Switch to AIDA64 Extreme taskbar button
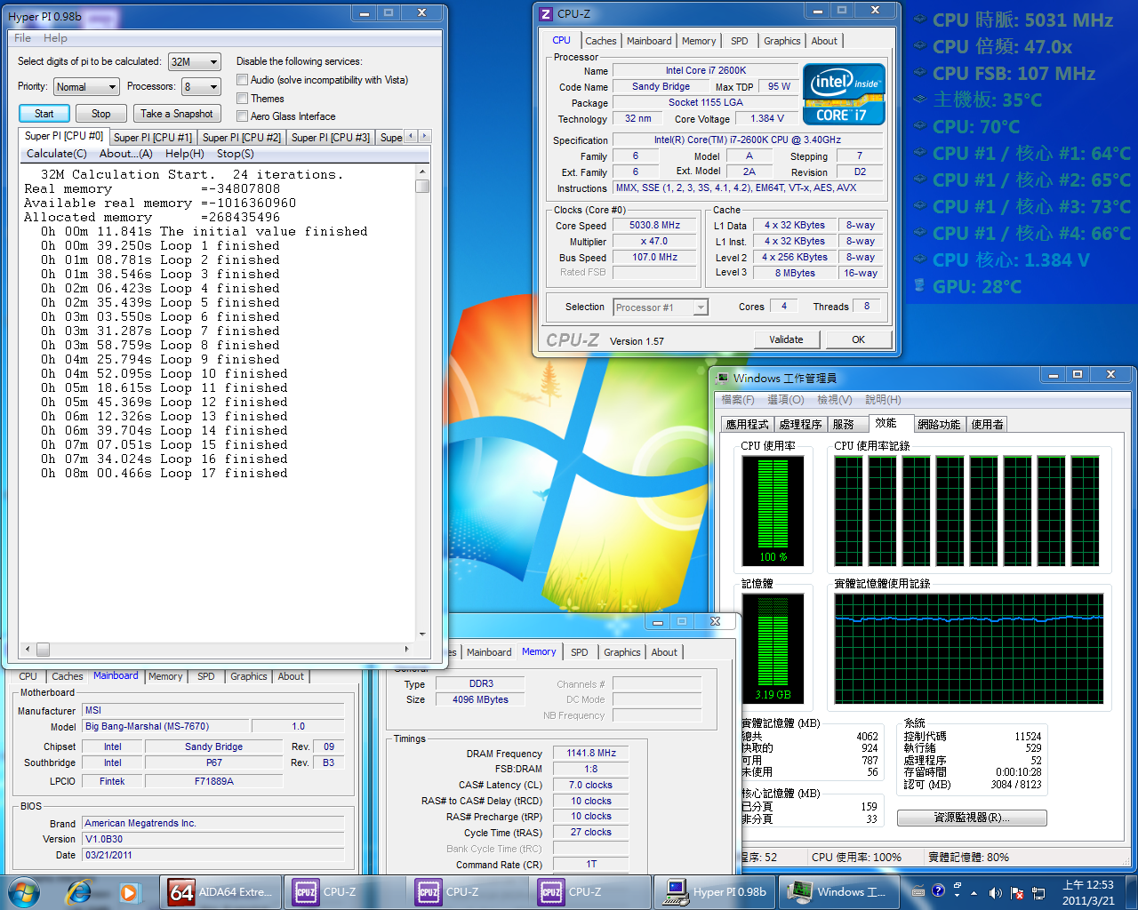The image size is (1138, 910). (220, 892)
